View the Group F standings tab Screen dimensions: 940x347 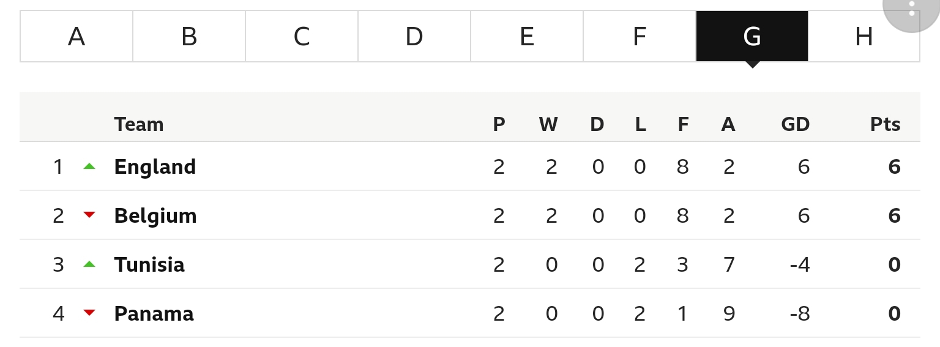pos(640,36)
